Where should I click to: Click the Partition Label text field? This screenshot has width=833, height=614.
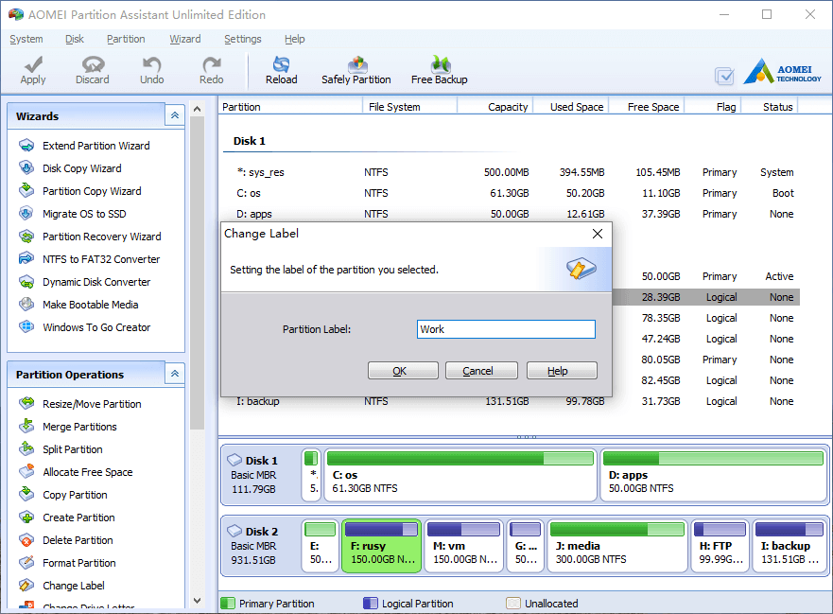[506, 329]
